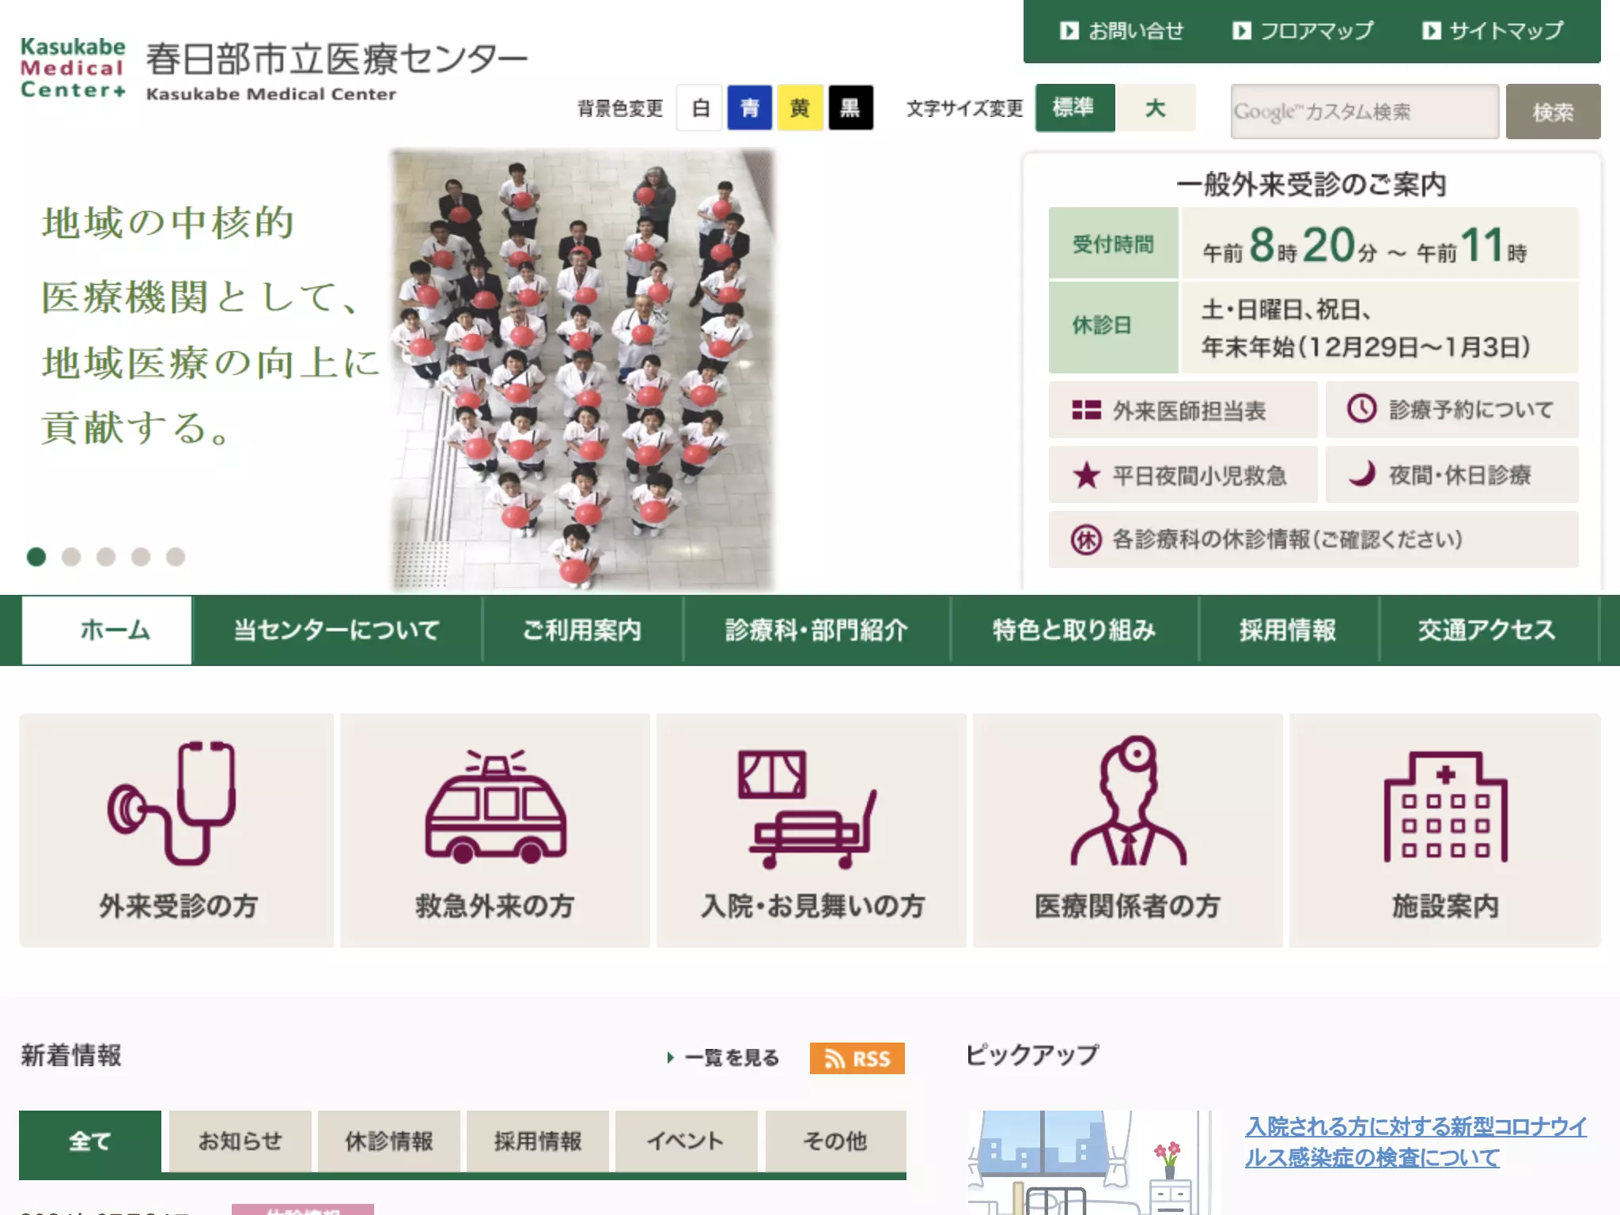This screenshot has width=1620, height=1215.
Task: Set background color to yellow 黄
Action: point(800,108)
